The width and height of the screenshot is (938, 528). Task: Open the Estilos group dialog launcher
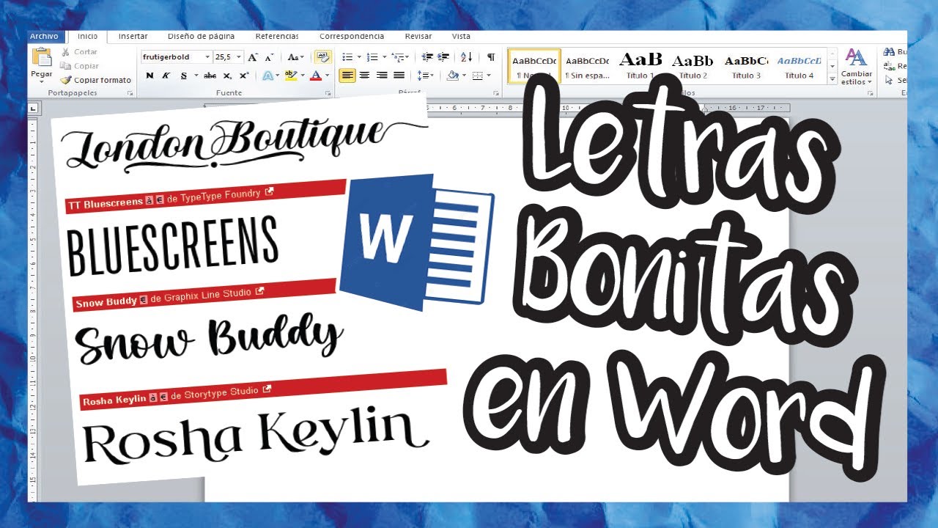pos(871,94)
